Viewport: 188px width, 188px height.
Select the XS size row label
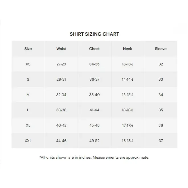click(28, 64)
